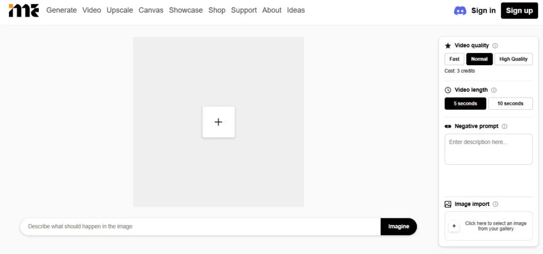This screenshot has width=543, height=254.
Task: Click the Sign up button
Action: pyautogui.click(x=520, y=11)
